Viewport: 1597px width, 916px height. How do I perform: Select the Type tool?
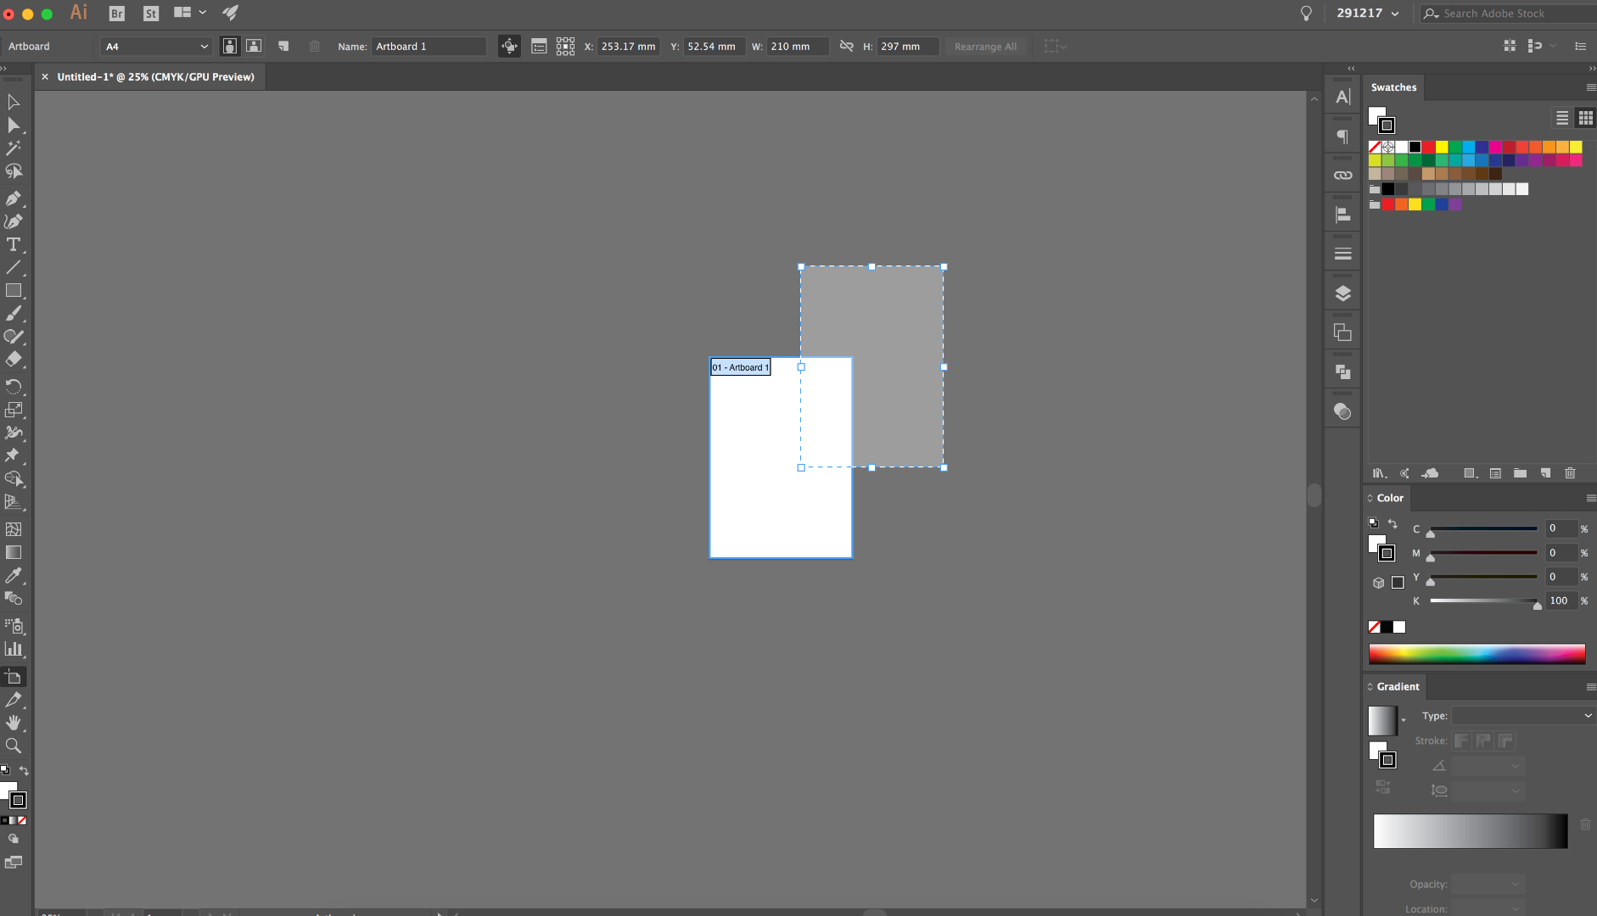pos(14,245)
